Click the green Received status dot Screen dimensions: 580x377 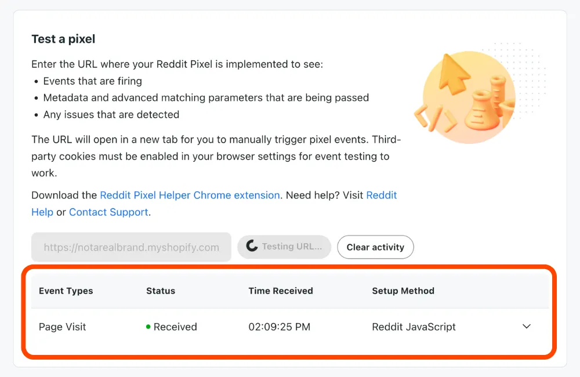click(148, 327)
